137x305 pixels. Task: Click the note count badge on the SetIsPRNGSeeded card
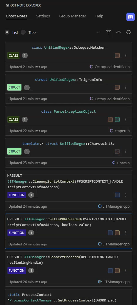coord(31,233)
